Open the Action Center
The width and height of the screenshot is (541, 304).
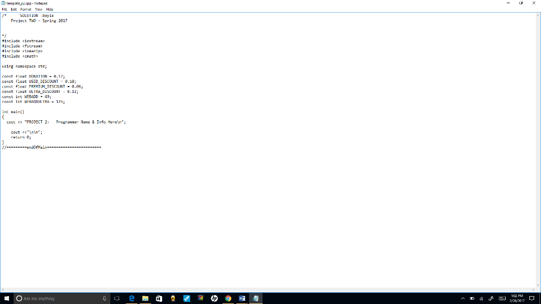(531, 298)
